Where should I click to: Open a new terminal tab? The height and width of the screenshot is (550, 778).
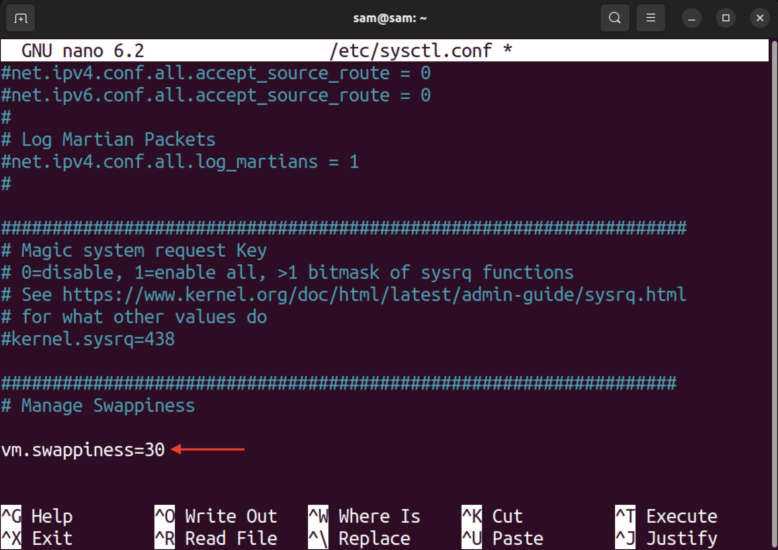click(20, 18)
